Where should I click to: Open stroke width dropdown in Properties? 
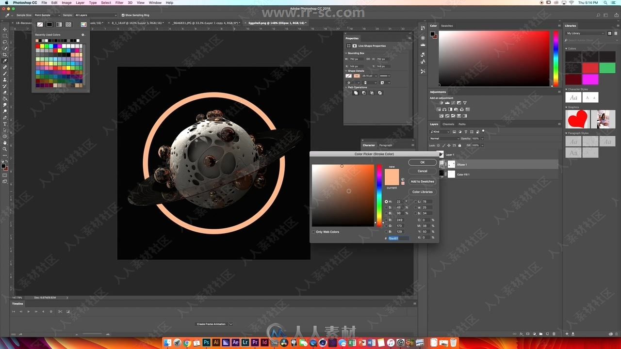coord(376,76)
